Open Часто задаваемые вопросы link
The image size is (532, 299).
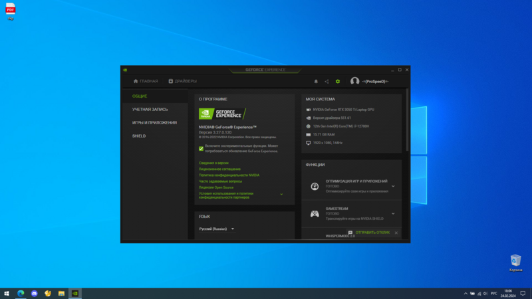(220, 181)
